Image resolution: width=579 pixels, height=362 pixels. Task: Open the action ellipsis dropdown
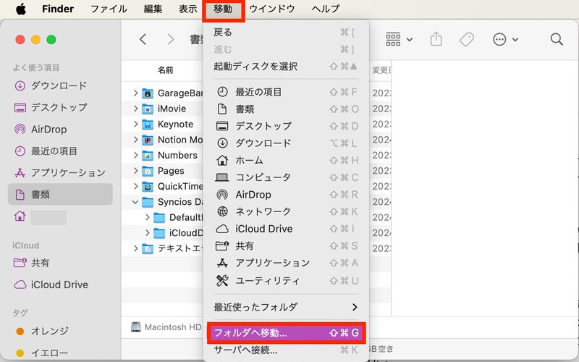tap(505, 39)
